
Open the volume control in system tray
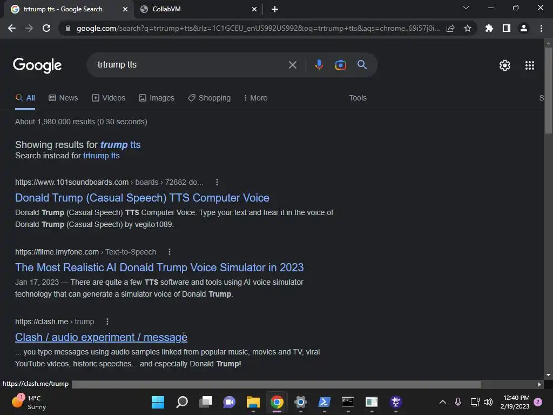(488, 402)
